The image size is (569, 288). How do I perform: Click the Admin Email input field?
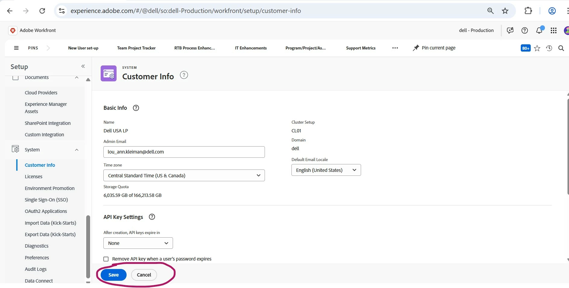coord(184,152)
